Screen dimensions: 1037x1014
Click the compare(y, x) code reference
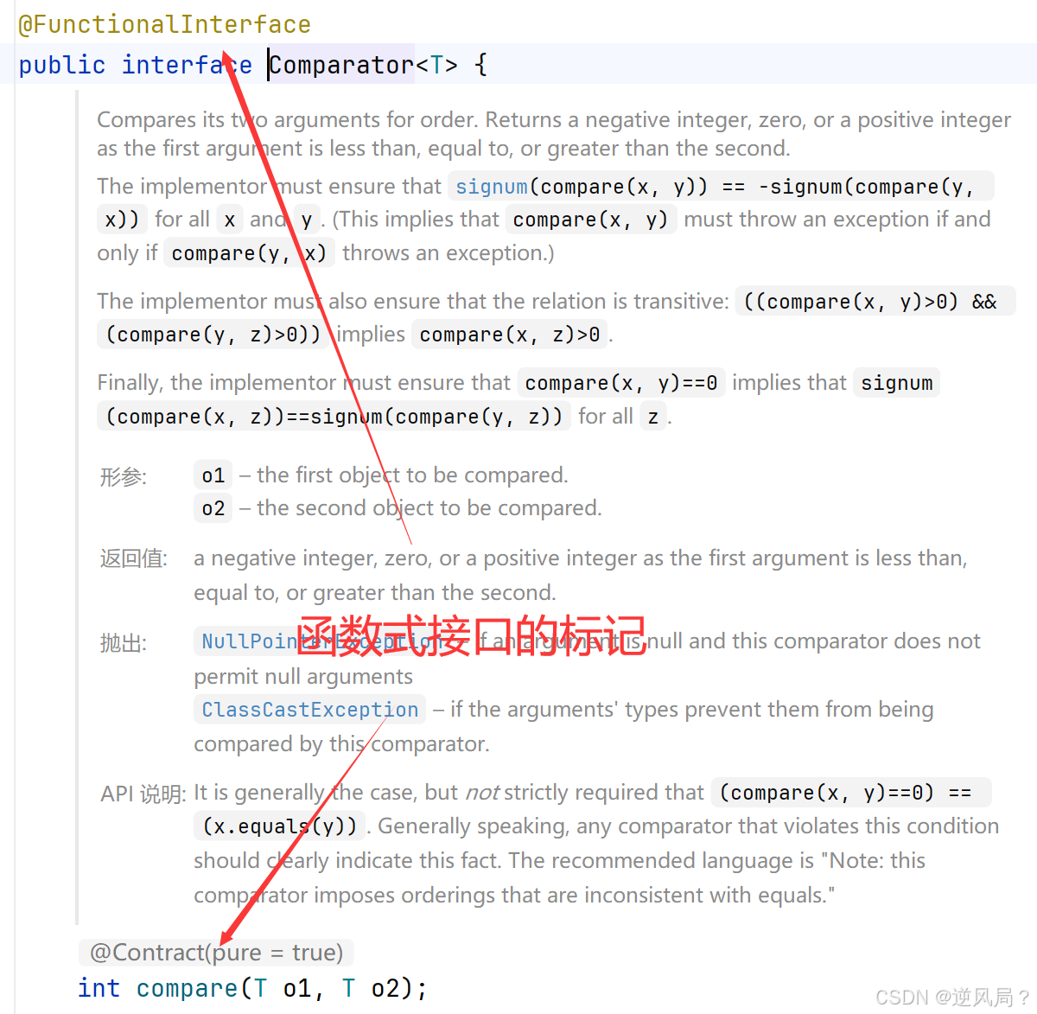pyautogui.click(x=248, y=252)
